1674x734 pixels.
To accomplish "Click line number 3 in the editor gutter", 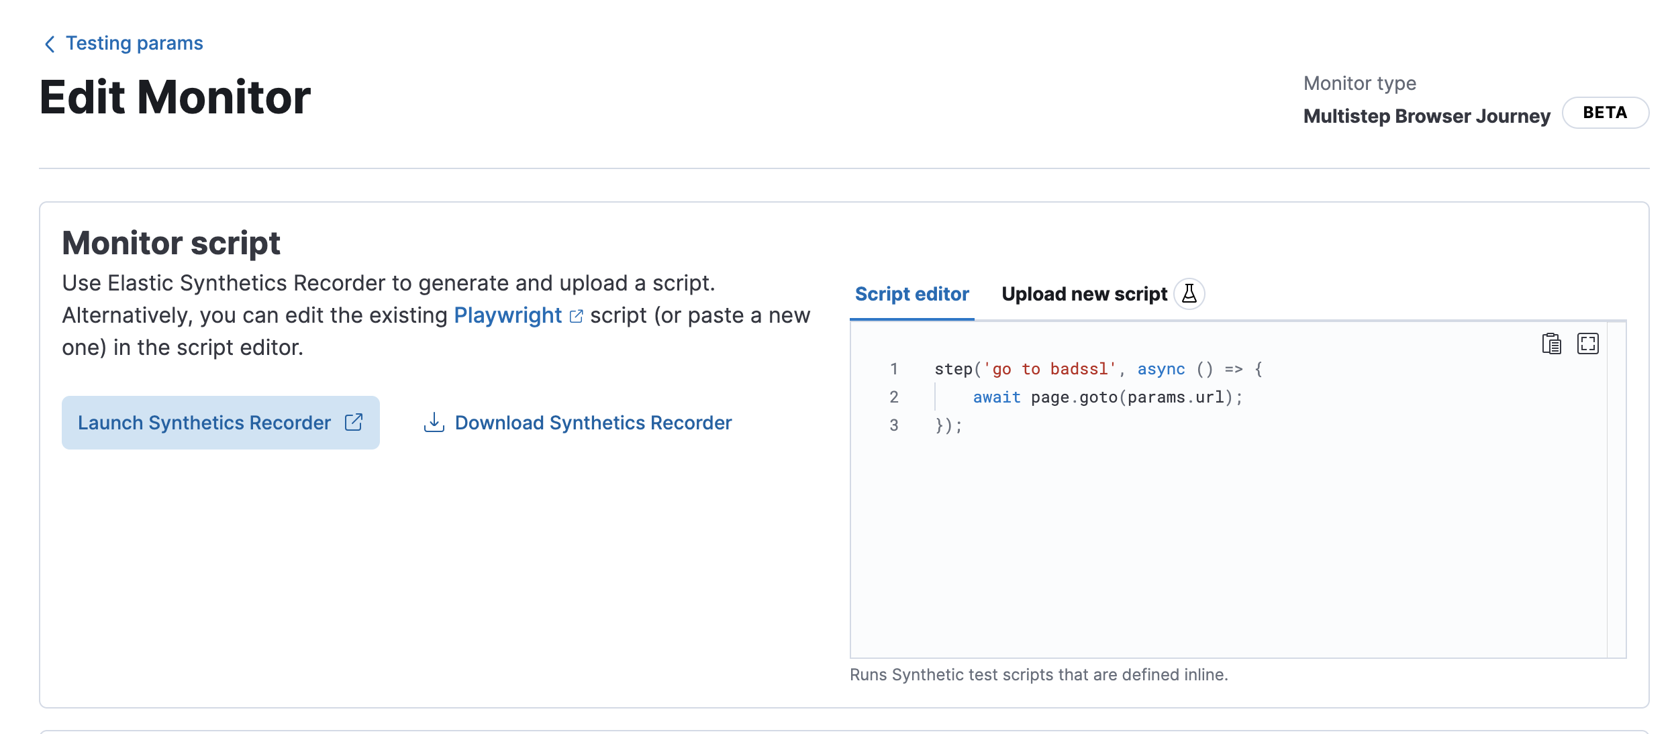I will coord(893,425).
